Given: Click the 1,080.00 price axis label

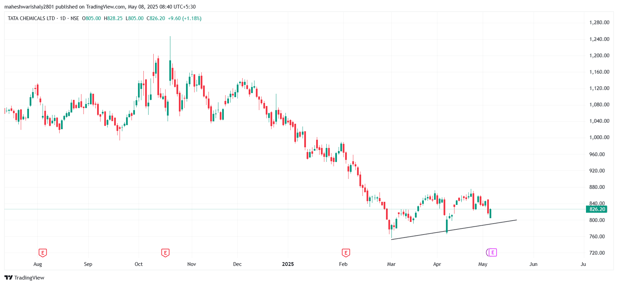Looking at the screenshot, I should 599,105.
